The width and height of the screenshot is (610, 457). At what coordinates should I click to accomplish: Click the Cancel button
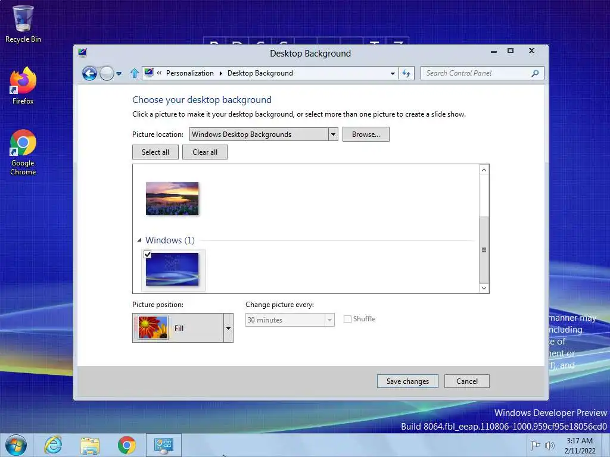467,381
